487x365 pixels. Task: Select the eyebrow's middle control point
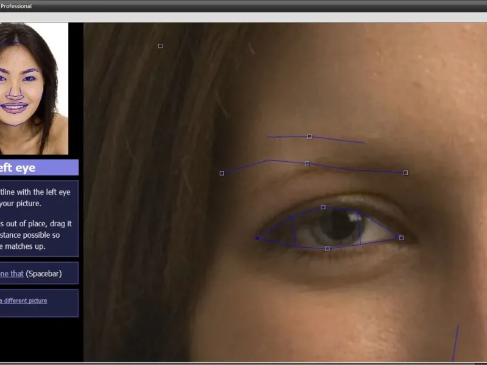307,164
